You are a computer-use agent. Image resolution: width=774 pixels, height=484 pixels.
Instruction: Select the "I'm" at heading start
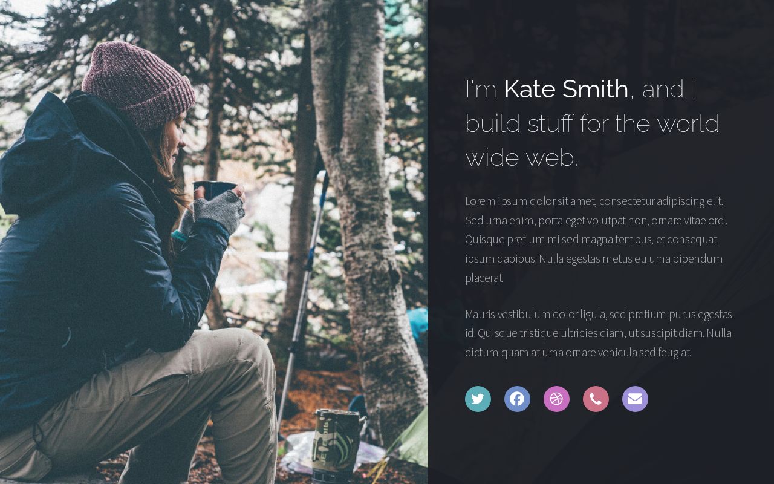481,89
